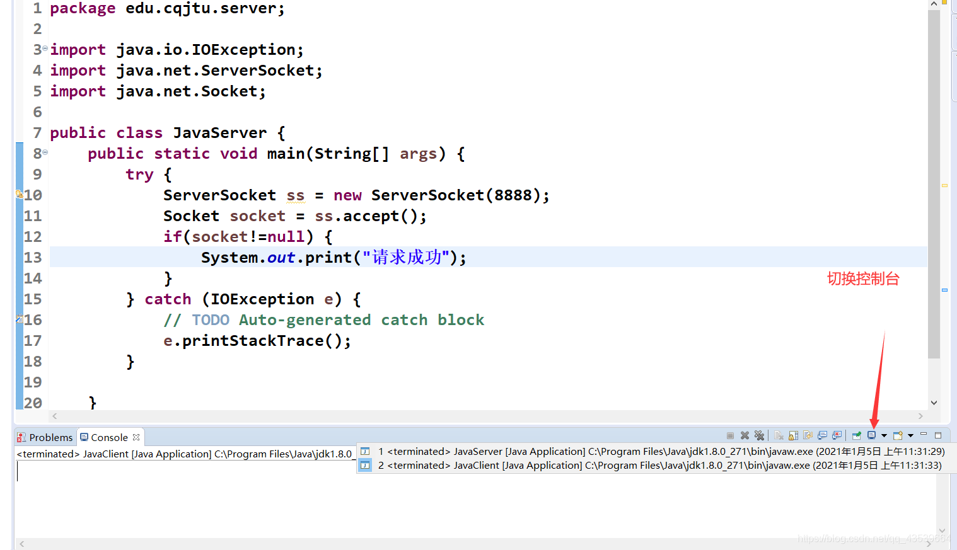Collapse the import block fold marker on line 3
This screenshot has height=550, width=957.
point(45,49)
